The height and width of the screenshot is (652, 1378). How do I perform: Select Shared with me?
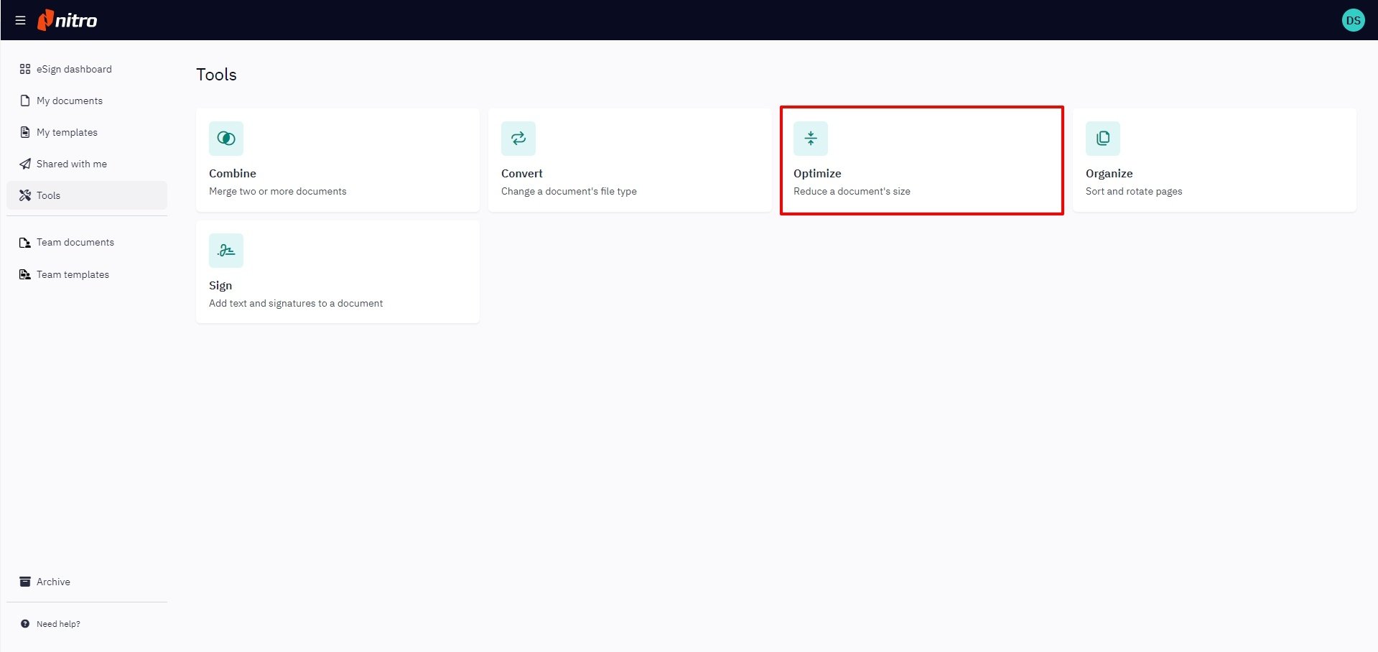click(x=71, y=164)
